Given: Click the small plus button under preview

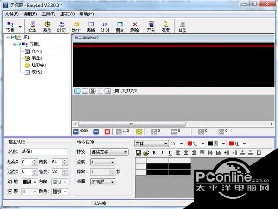Looking at the screenshot, I should [x=77, y=91].
